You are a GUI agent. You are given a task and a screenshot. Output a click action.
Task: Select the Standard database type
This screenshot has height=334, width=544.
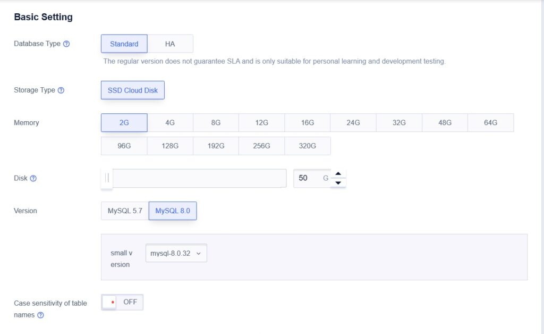point(124,44)
